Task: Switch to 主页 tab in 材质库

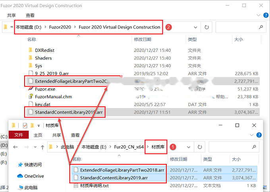Action: 38,135
